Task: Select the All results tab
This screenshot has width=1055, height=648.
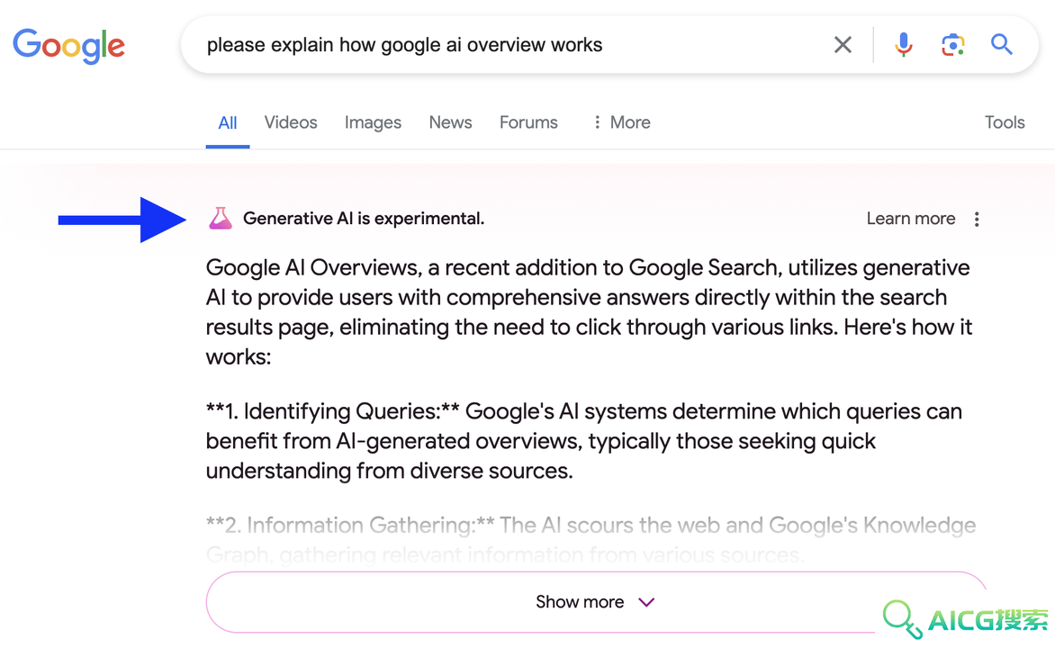Action: click(228, 123)
